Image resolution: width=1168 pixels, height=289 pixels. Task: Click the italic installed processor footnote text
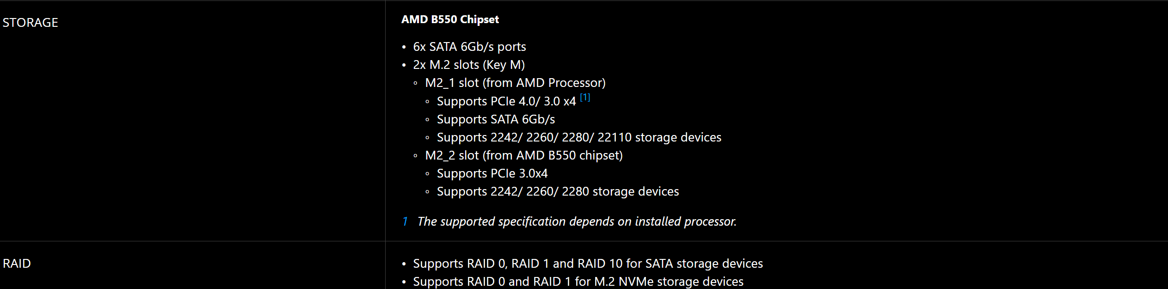[x=577, y=221]
